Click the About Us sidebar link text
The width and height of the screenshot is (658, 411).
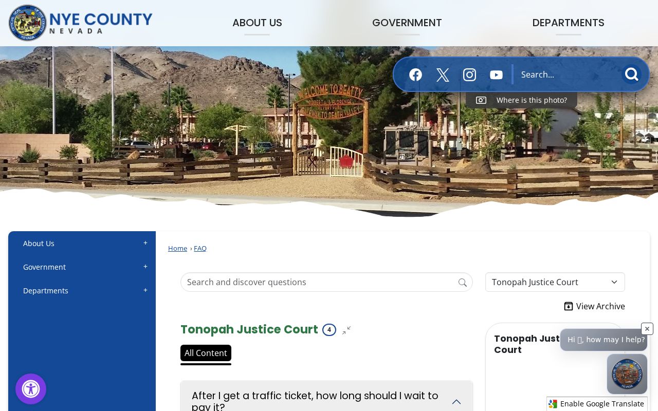[x=39, y=244]
